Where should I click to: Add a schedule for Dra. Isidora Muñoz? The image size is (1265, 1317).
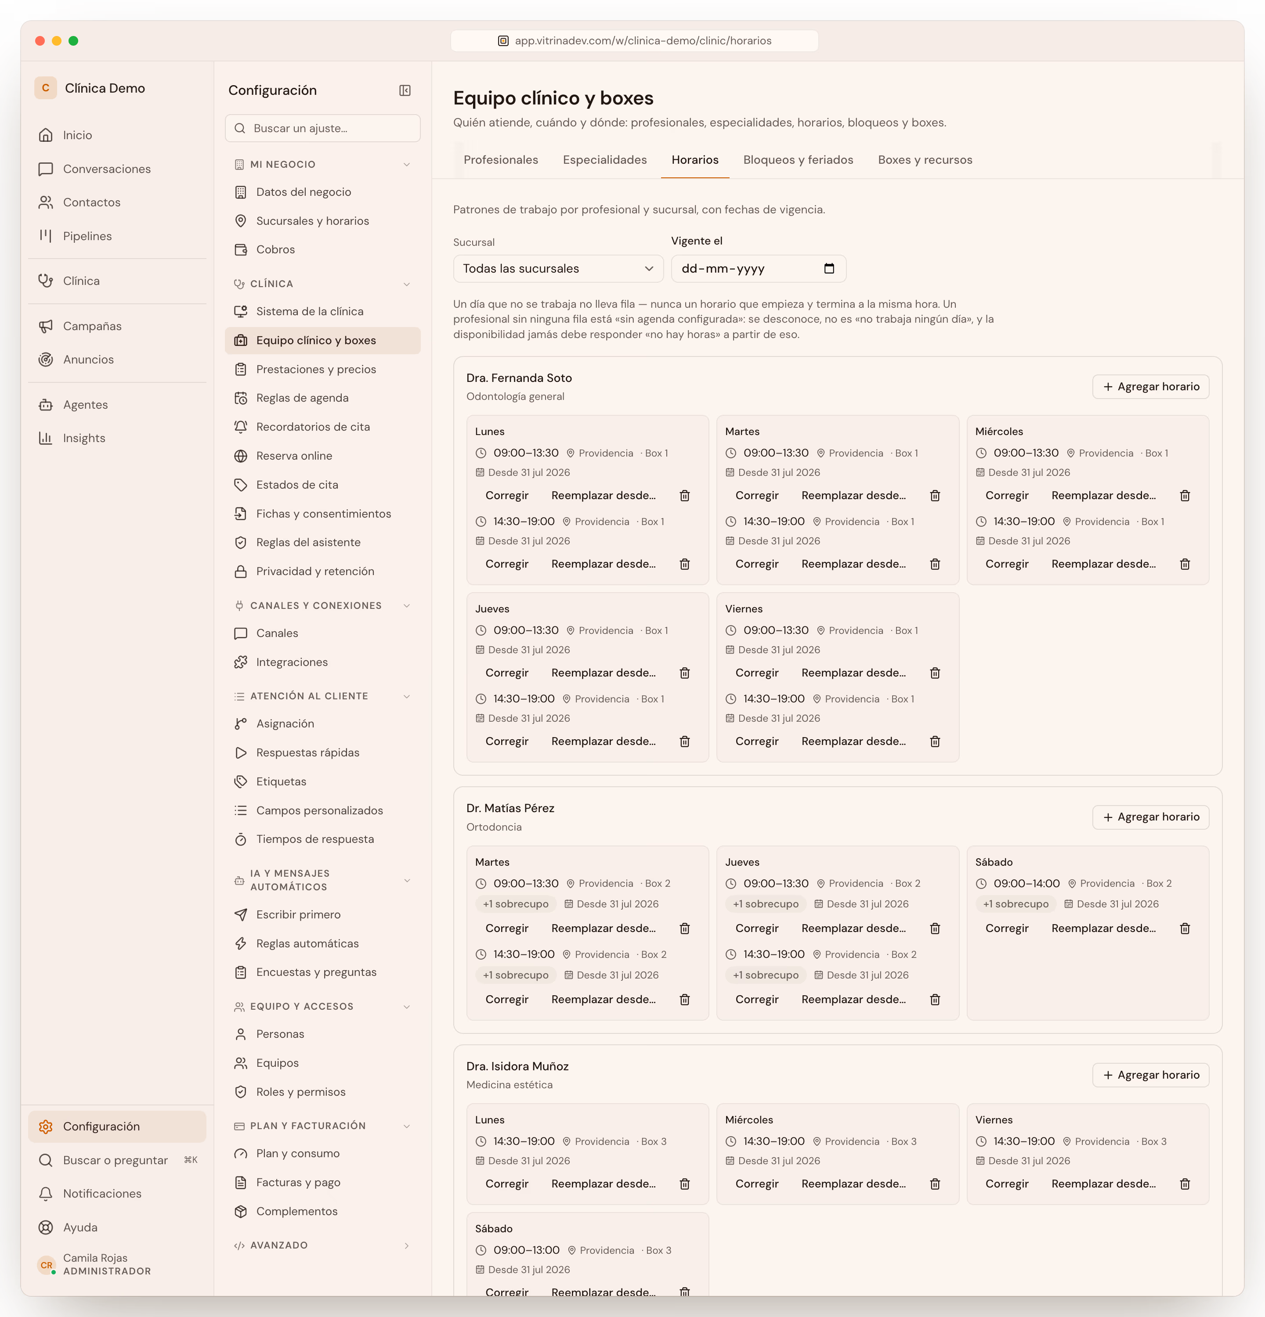1151,1075
